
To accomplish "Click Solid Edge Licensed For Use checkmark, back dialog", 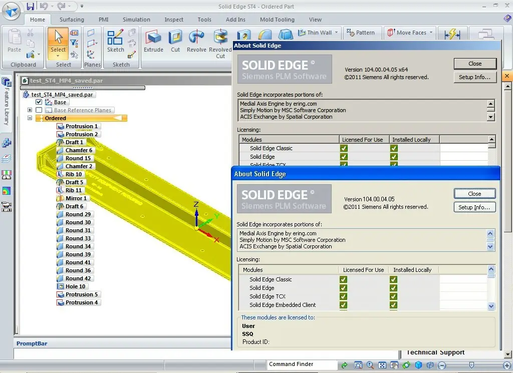I will coord(344,157).
